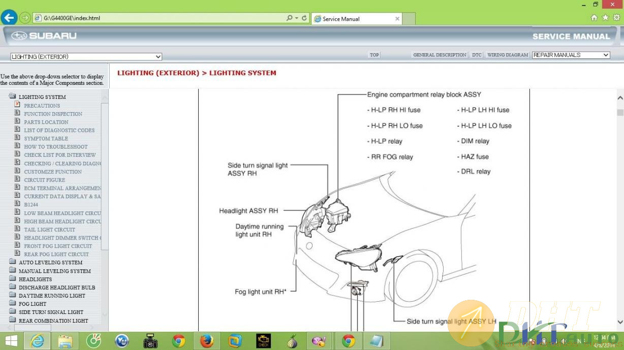Image resolution: width=624 pixels, height=350 pixels.
Task: Open the browser home icon
Action: (594, 17)
